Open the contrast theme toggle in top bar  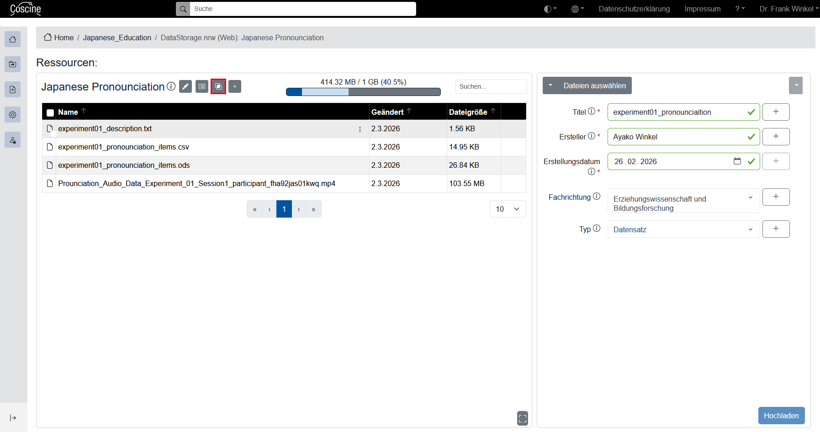coord(550,9)
